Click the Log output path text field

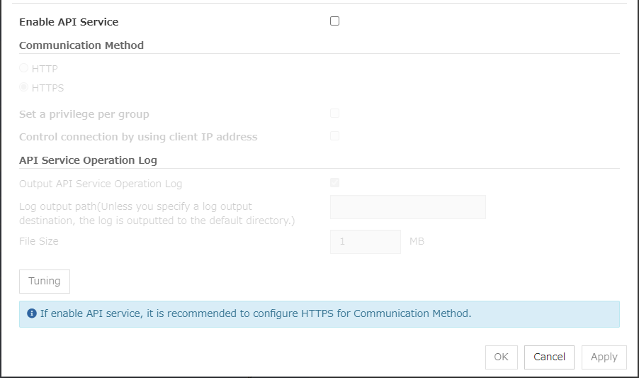pyautogui.click(x=407, y=207)
